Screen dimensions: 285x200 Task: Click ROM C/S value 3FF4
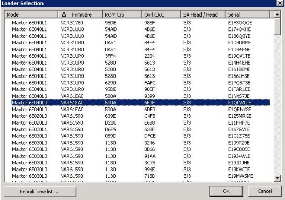110,56
